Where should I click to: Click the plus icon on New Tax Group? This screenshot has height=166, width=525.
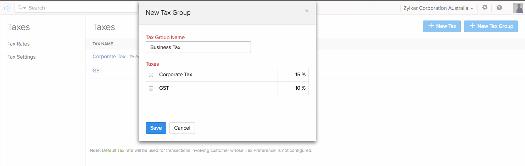[472, 26]
